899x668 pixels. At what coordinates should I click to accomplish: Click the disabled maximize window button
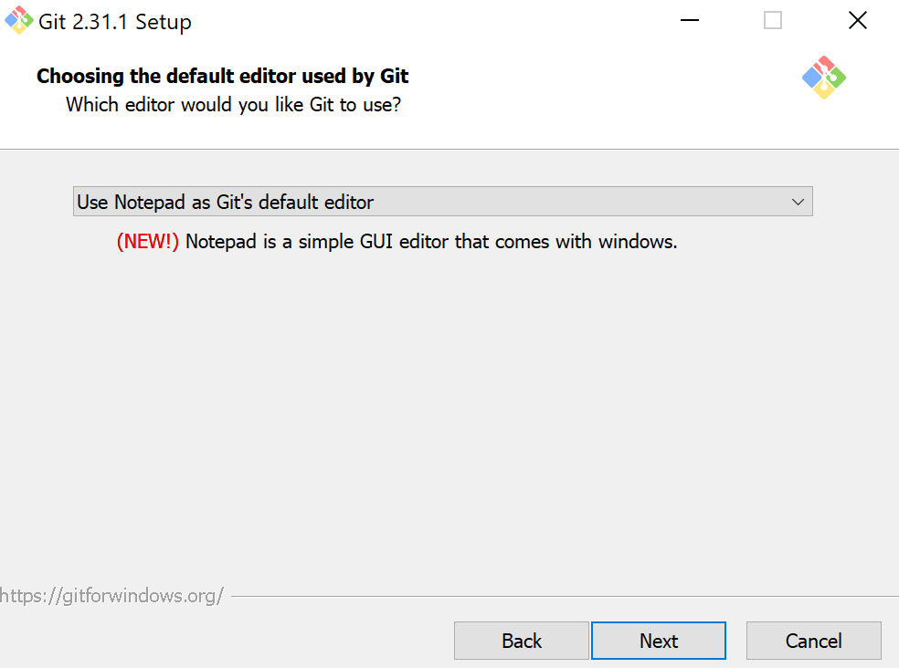click(x=773, y=21)
